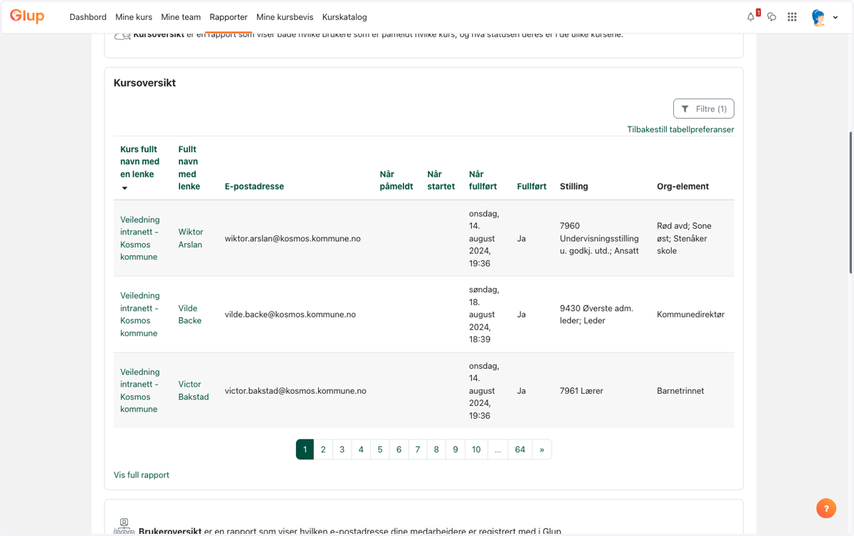The height and width of the screenshot is (536, 854).
Task: Expand the user menu chevron
Action: pos(835,18)
